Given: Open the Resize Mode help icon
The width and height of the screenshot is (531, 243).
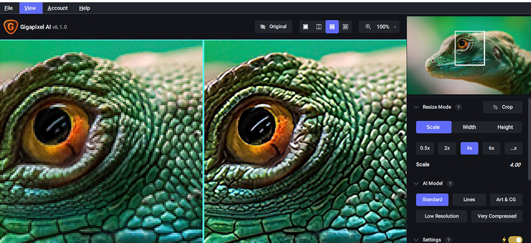Looking at the screenshot, I should coord(458,107).
